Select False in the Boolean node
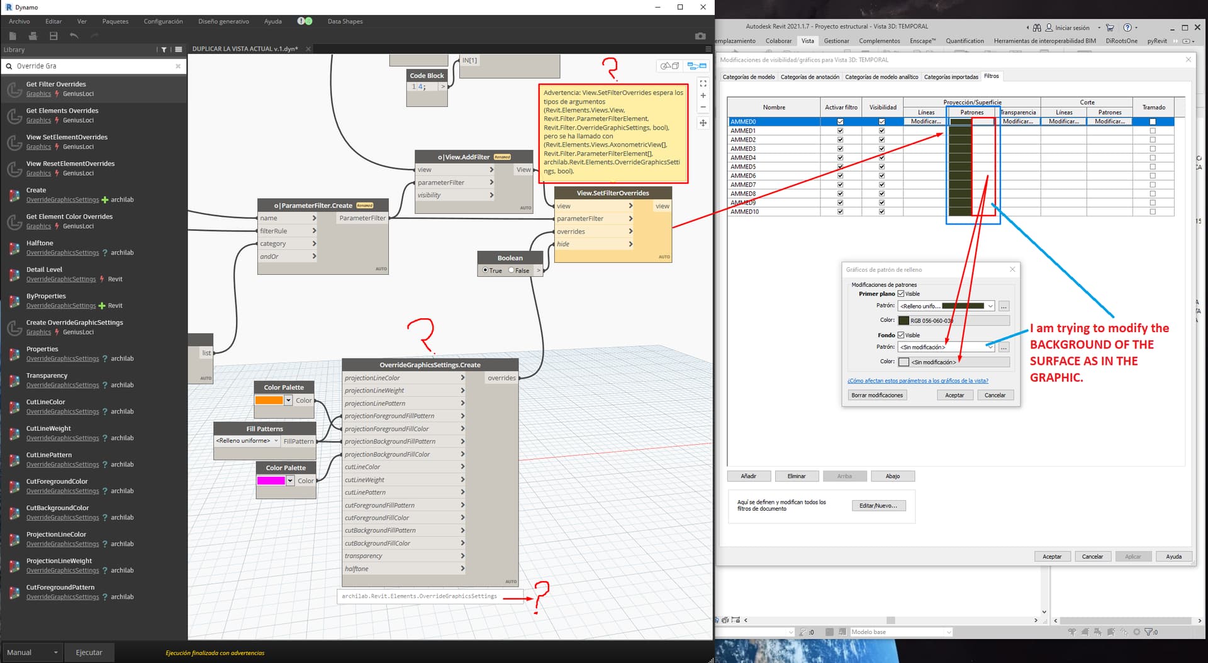Viewport: 1208px width, 663px height. pyautogui.click(x=512, y=270)
